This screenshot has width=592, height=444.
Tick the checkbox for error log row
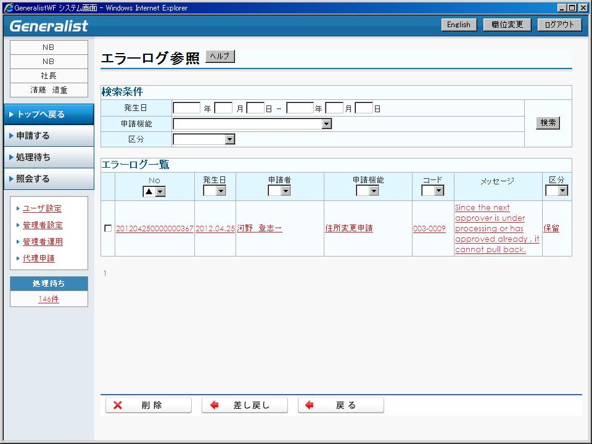click(x=108, y=228)
